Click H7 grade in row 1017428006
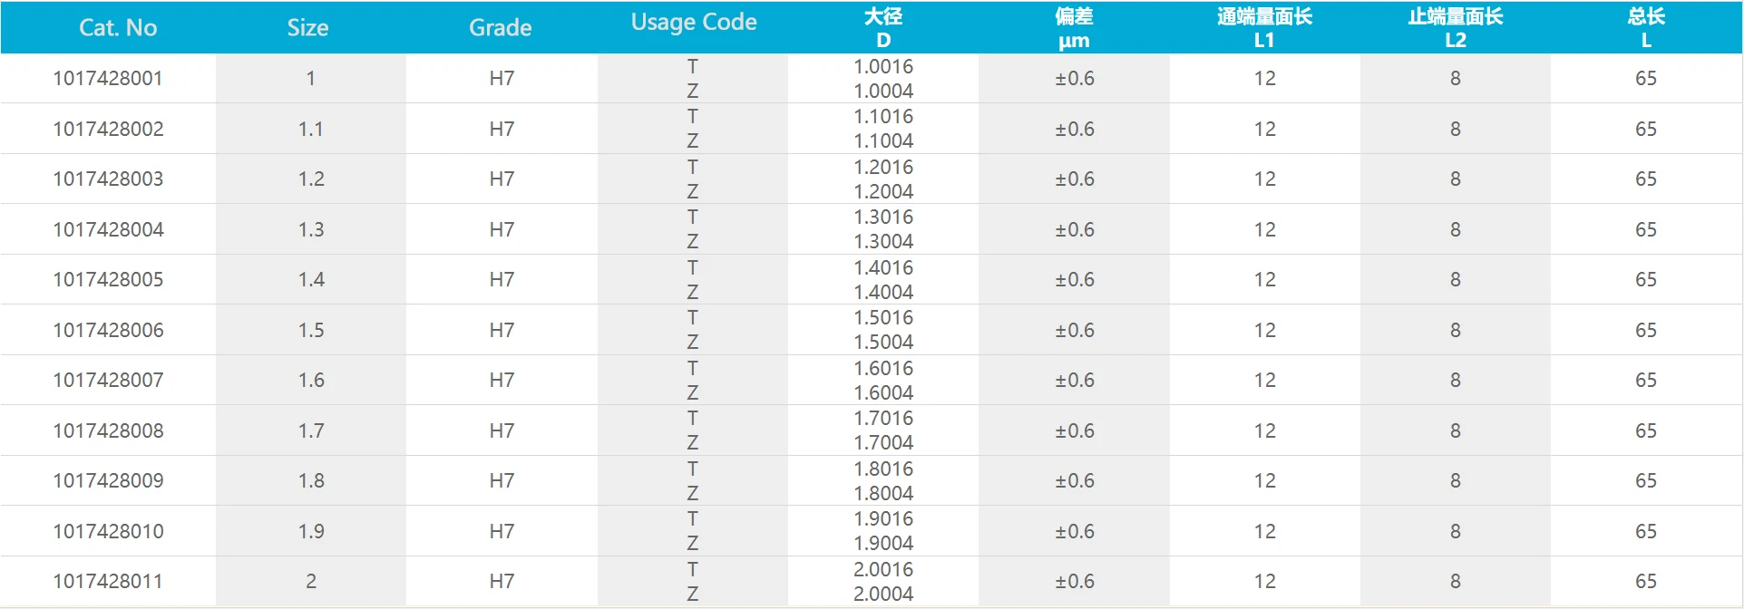The width and height of the screenshot is (1744, 609). 502,331
